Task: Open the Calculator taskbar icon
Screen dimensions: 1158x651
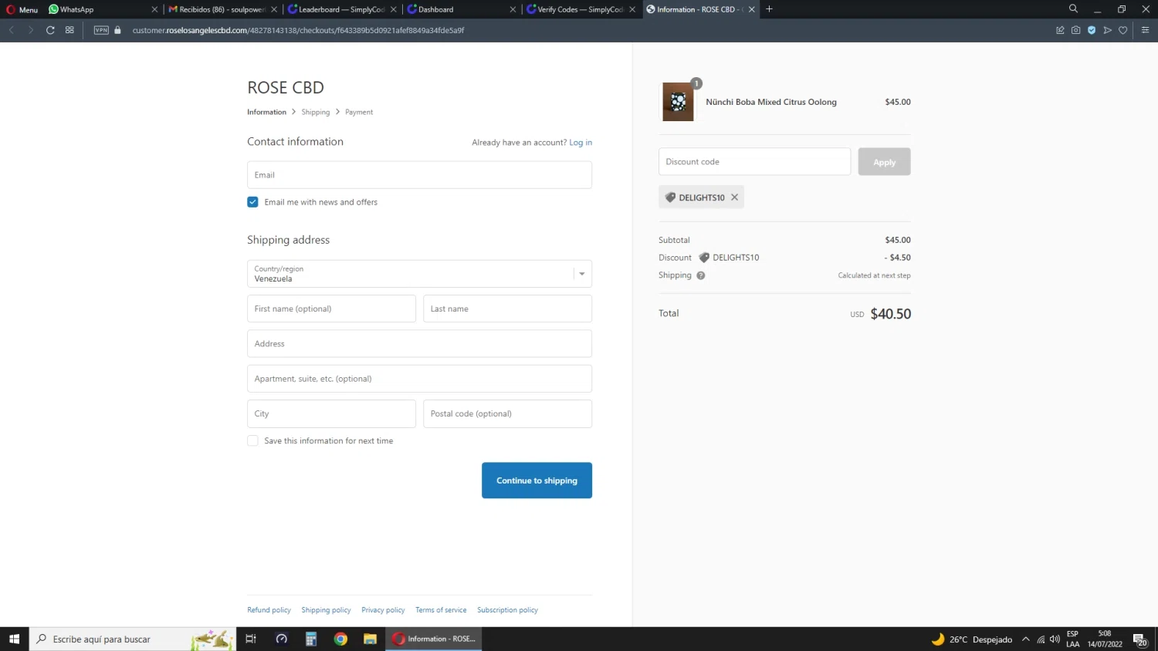Action: pos(311,639)
